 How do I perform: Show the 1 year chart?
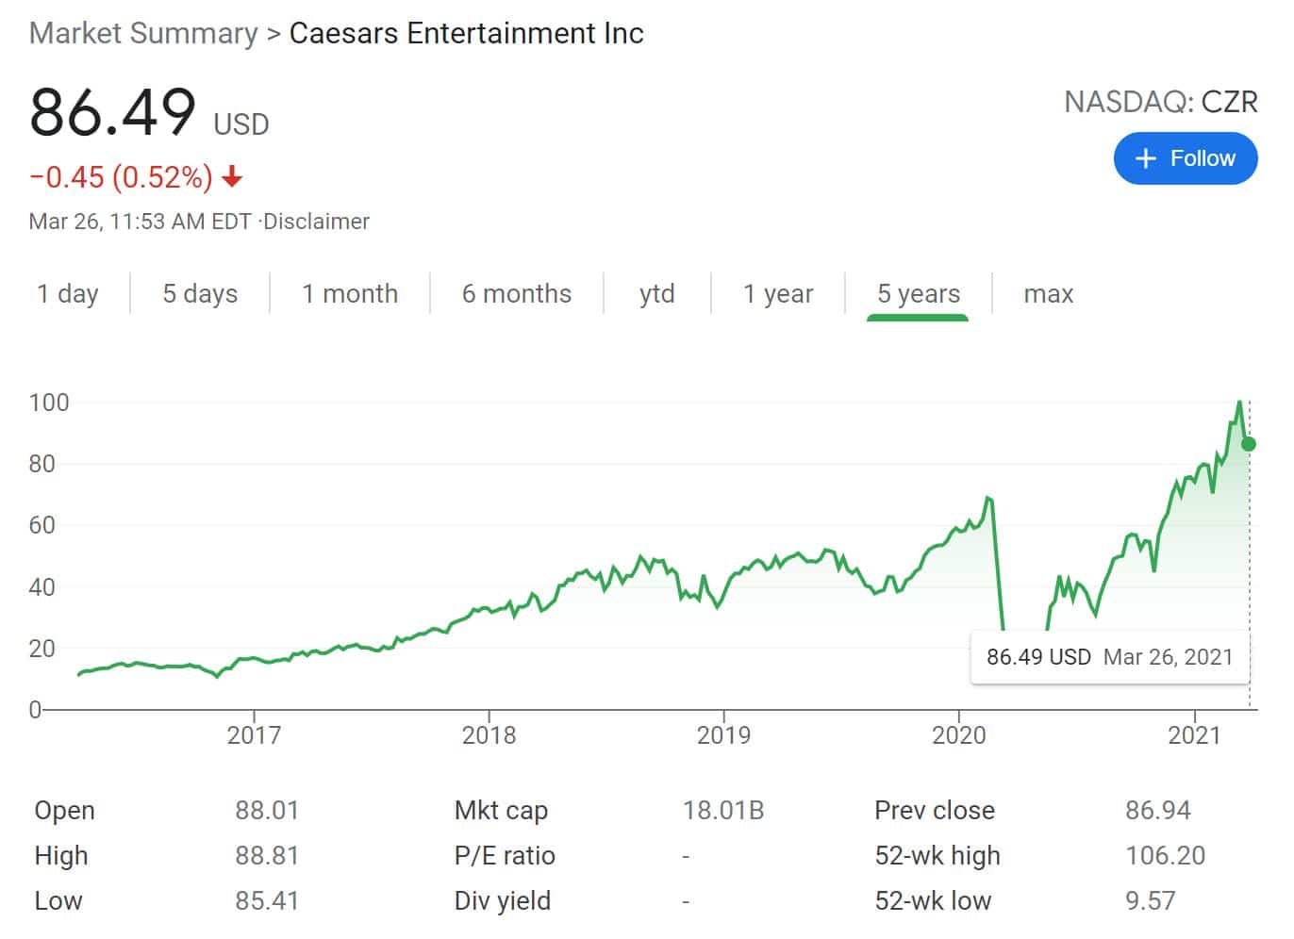coord(778,293)
